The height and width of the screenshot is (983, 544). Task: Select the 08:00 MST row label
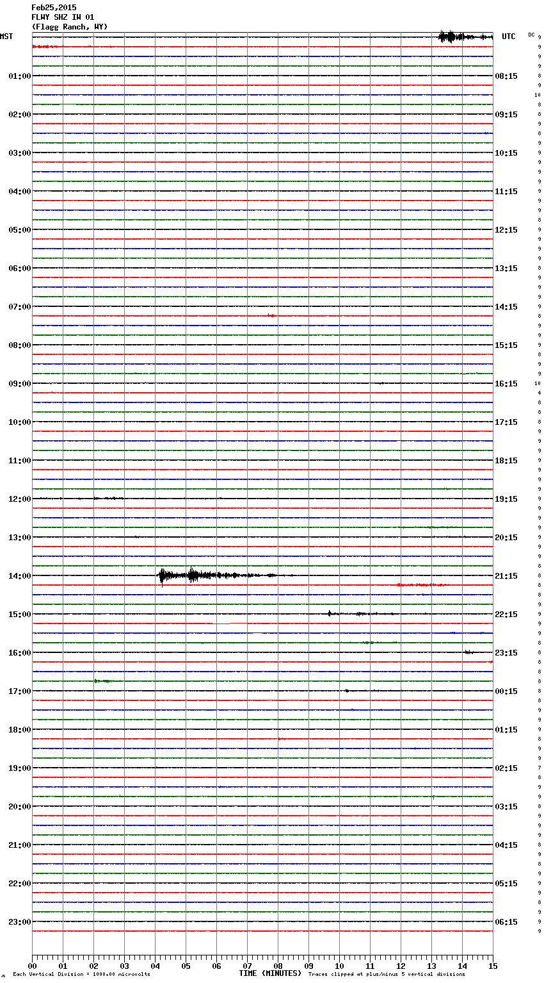tap(20, 345)
